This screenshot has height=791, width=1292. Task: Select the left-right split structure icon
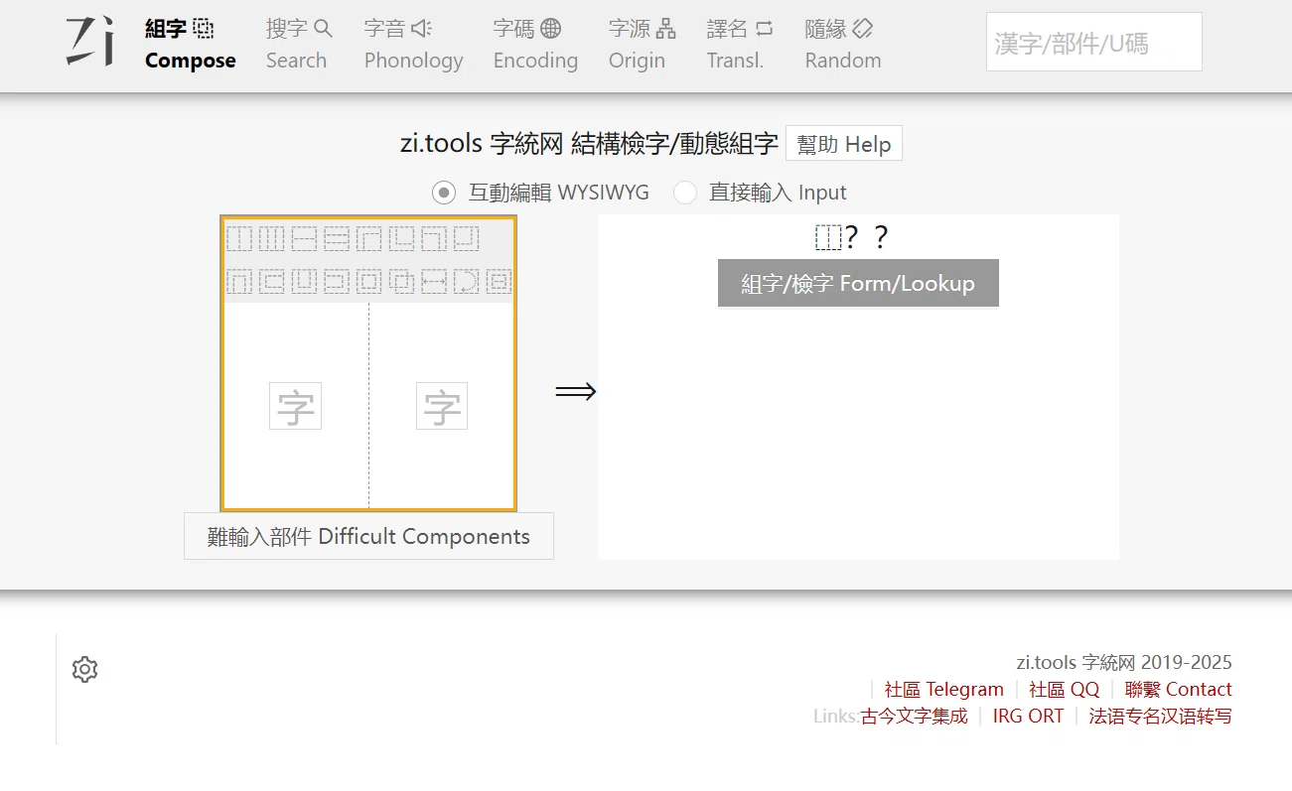coord(239,238)
